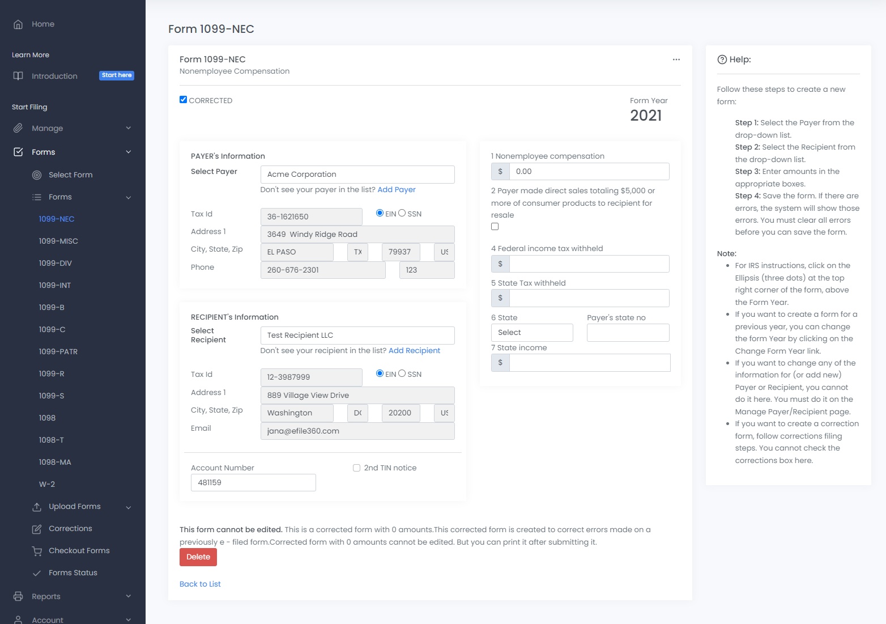Open the box 6 State select dropdown
The image size is (886, 624).
pyautogui.click(x=531, y=333)
